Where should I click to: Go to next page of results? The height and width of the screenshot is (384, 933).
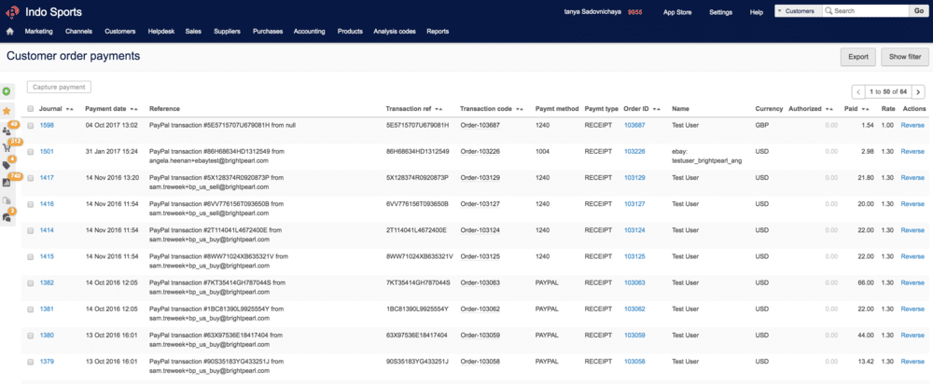pos(918,91)
